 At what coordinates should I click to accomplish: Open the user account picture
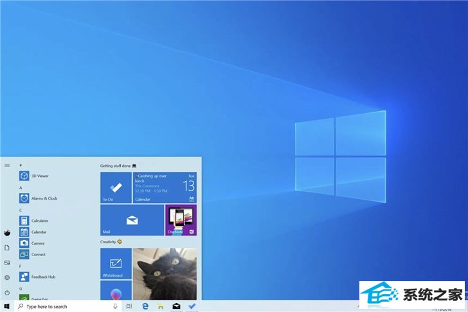[x=7, y=233]
